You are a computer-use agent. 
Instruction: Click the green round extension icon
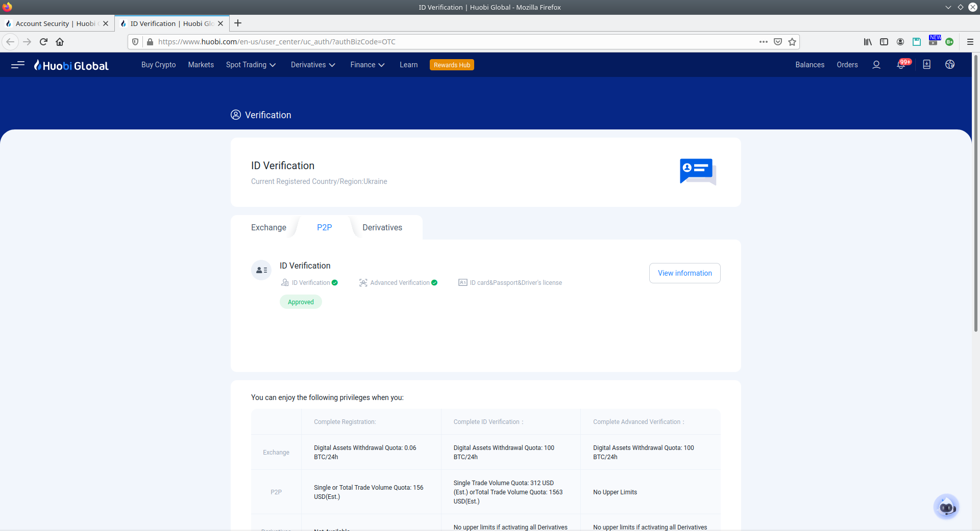point(949,42)
